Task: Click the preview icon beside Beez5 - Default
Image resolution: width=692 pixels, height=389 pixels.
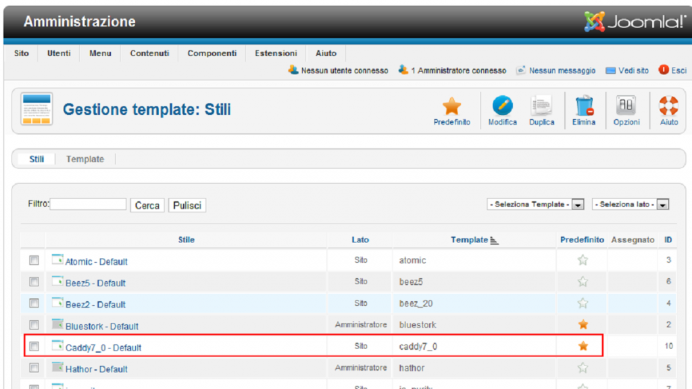Action: pos(57,281)
